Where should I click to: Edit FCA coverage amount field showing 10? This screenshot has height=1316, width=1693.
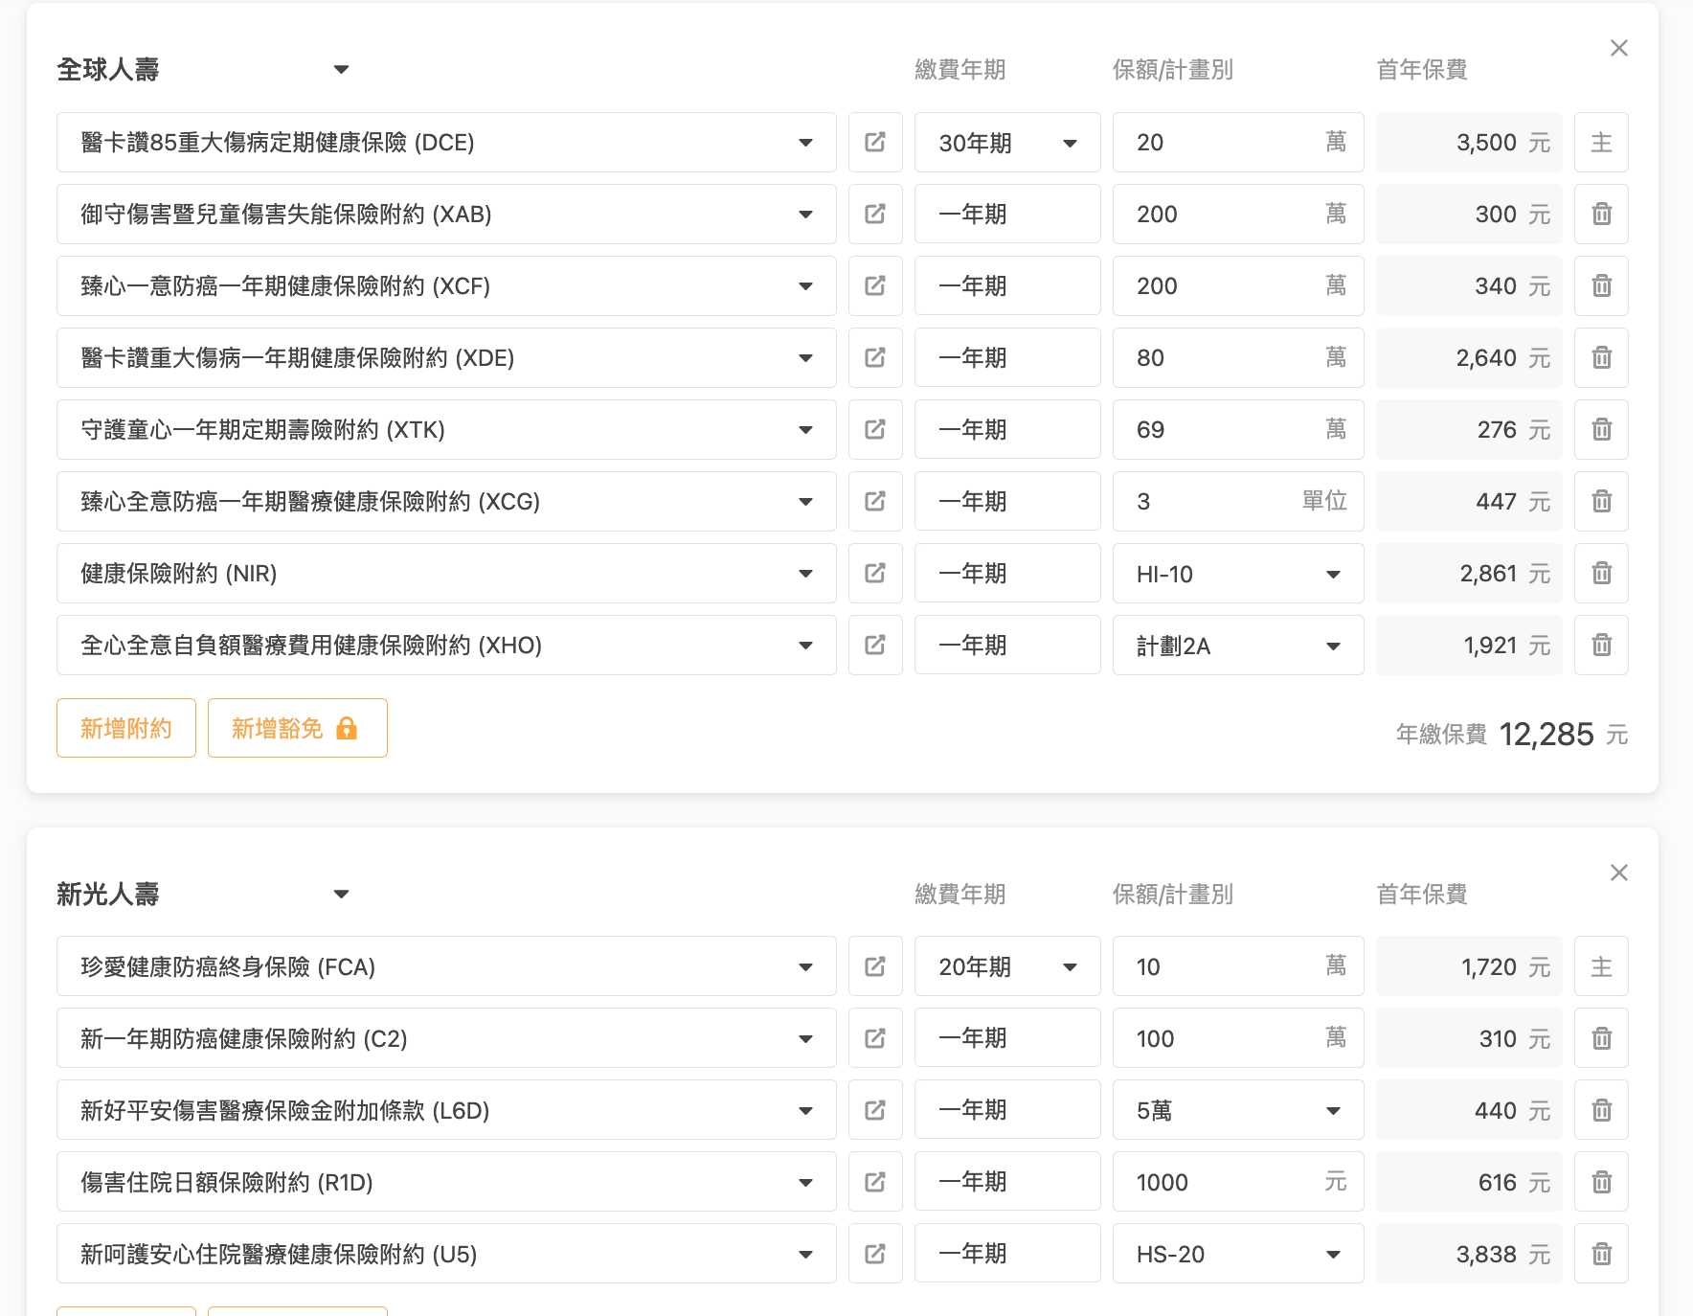coord(1238,967)
